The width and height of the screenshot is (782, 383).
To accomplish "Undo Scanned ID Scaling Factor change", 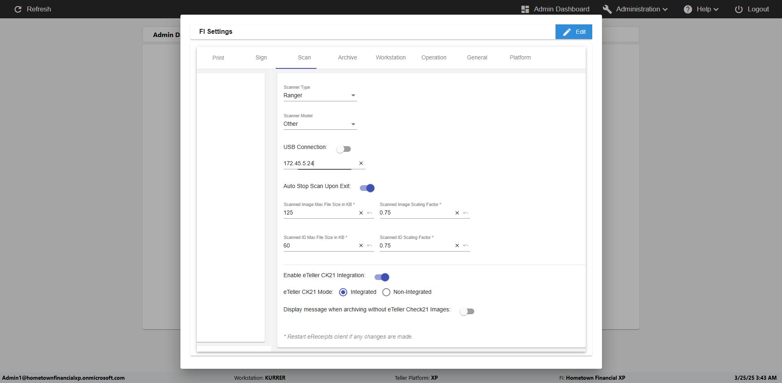I will (x=466, y=245).
